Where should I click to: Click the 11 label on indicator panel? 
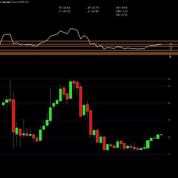tap(171, 49)
